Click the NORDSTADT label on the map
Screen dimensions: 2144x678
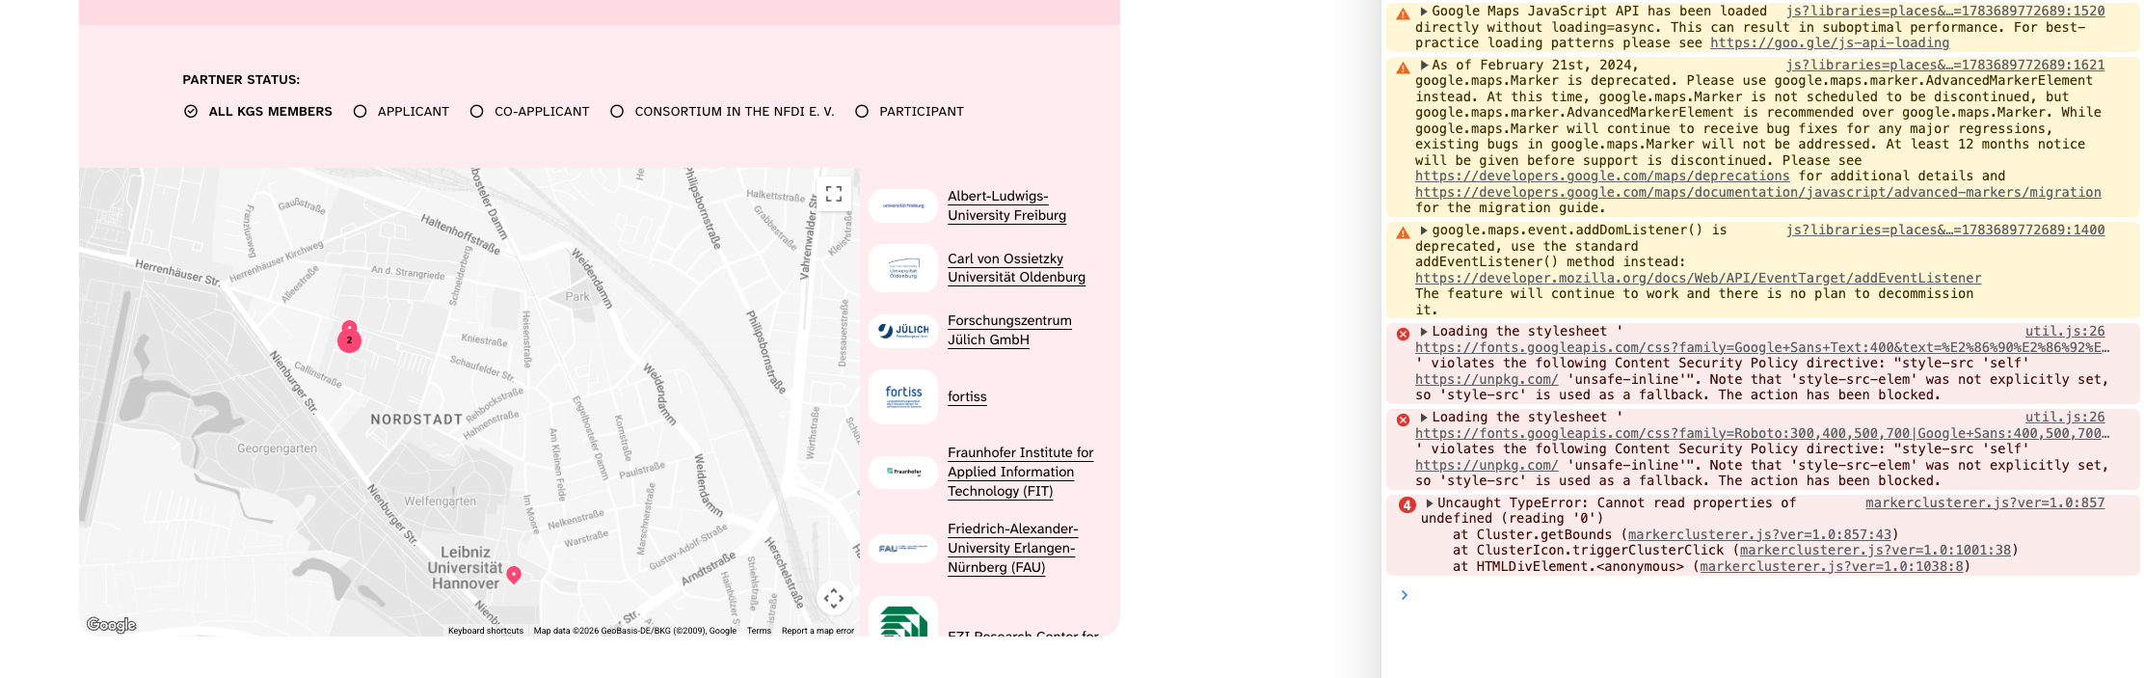(416, 420)
